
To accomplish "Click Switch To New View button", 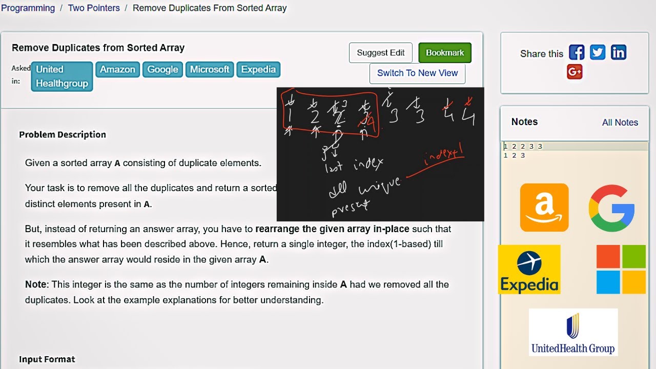I will pyautogui.click(x=417, y=73).
